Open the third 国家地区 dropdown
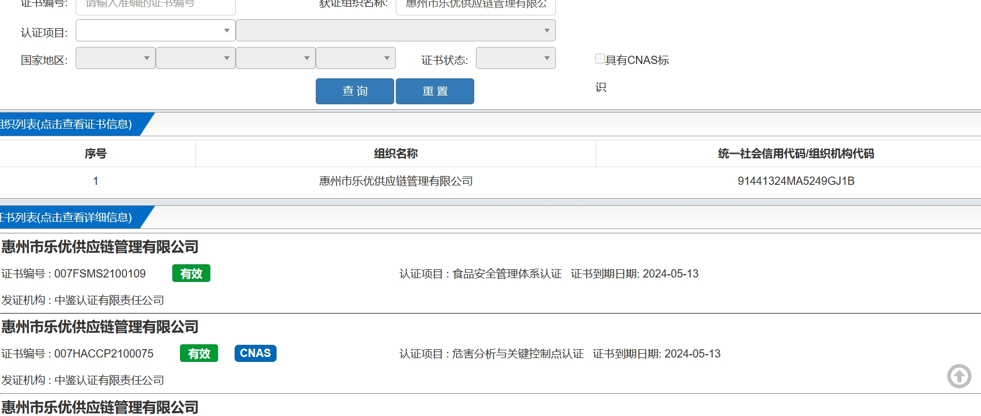Image resolution: width=981 pixels, height=416 pixels. [x=275, y=58]
